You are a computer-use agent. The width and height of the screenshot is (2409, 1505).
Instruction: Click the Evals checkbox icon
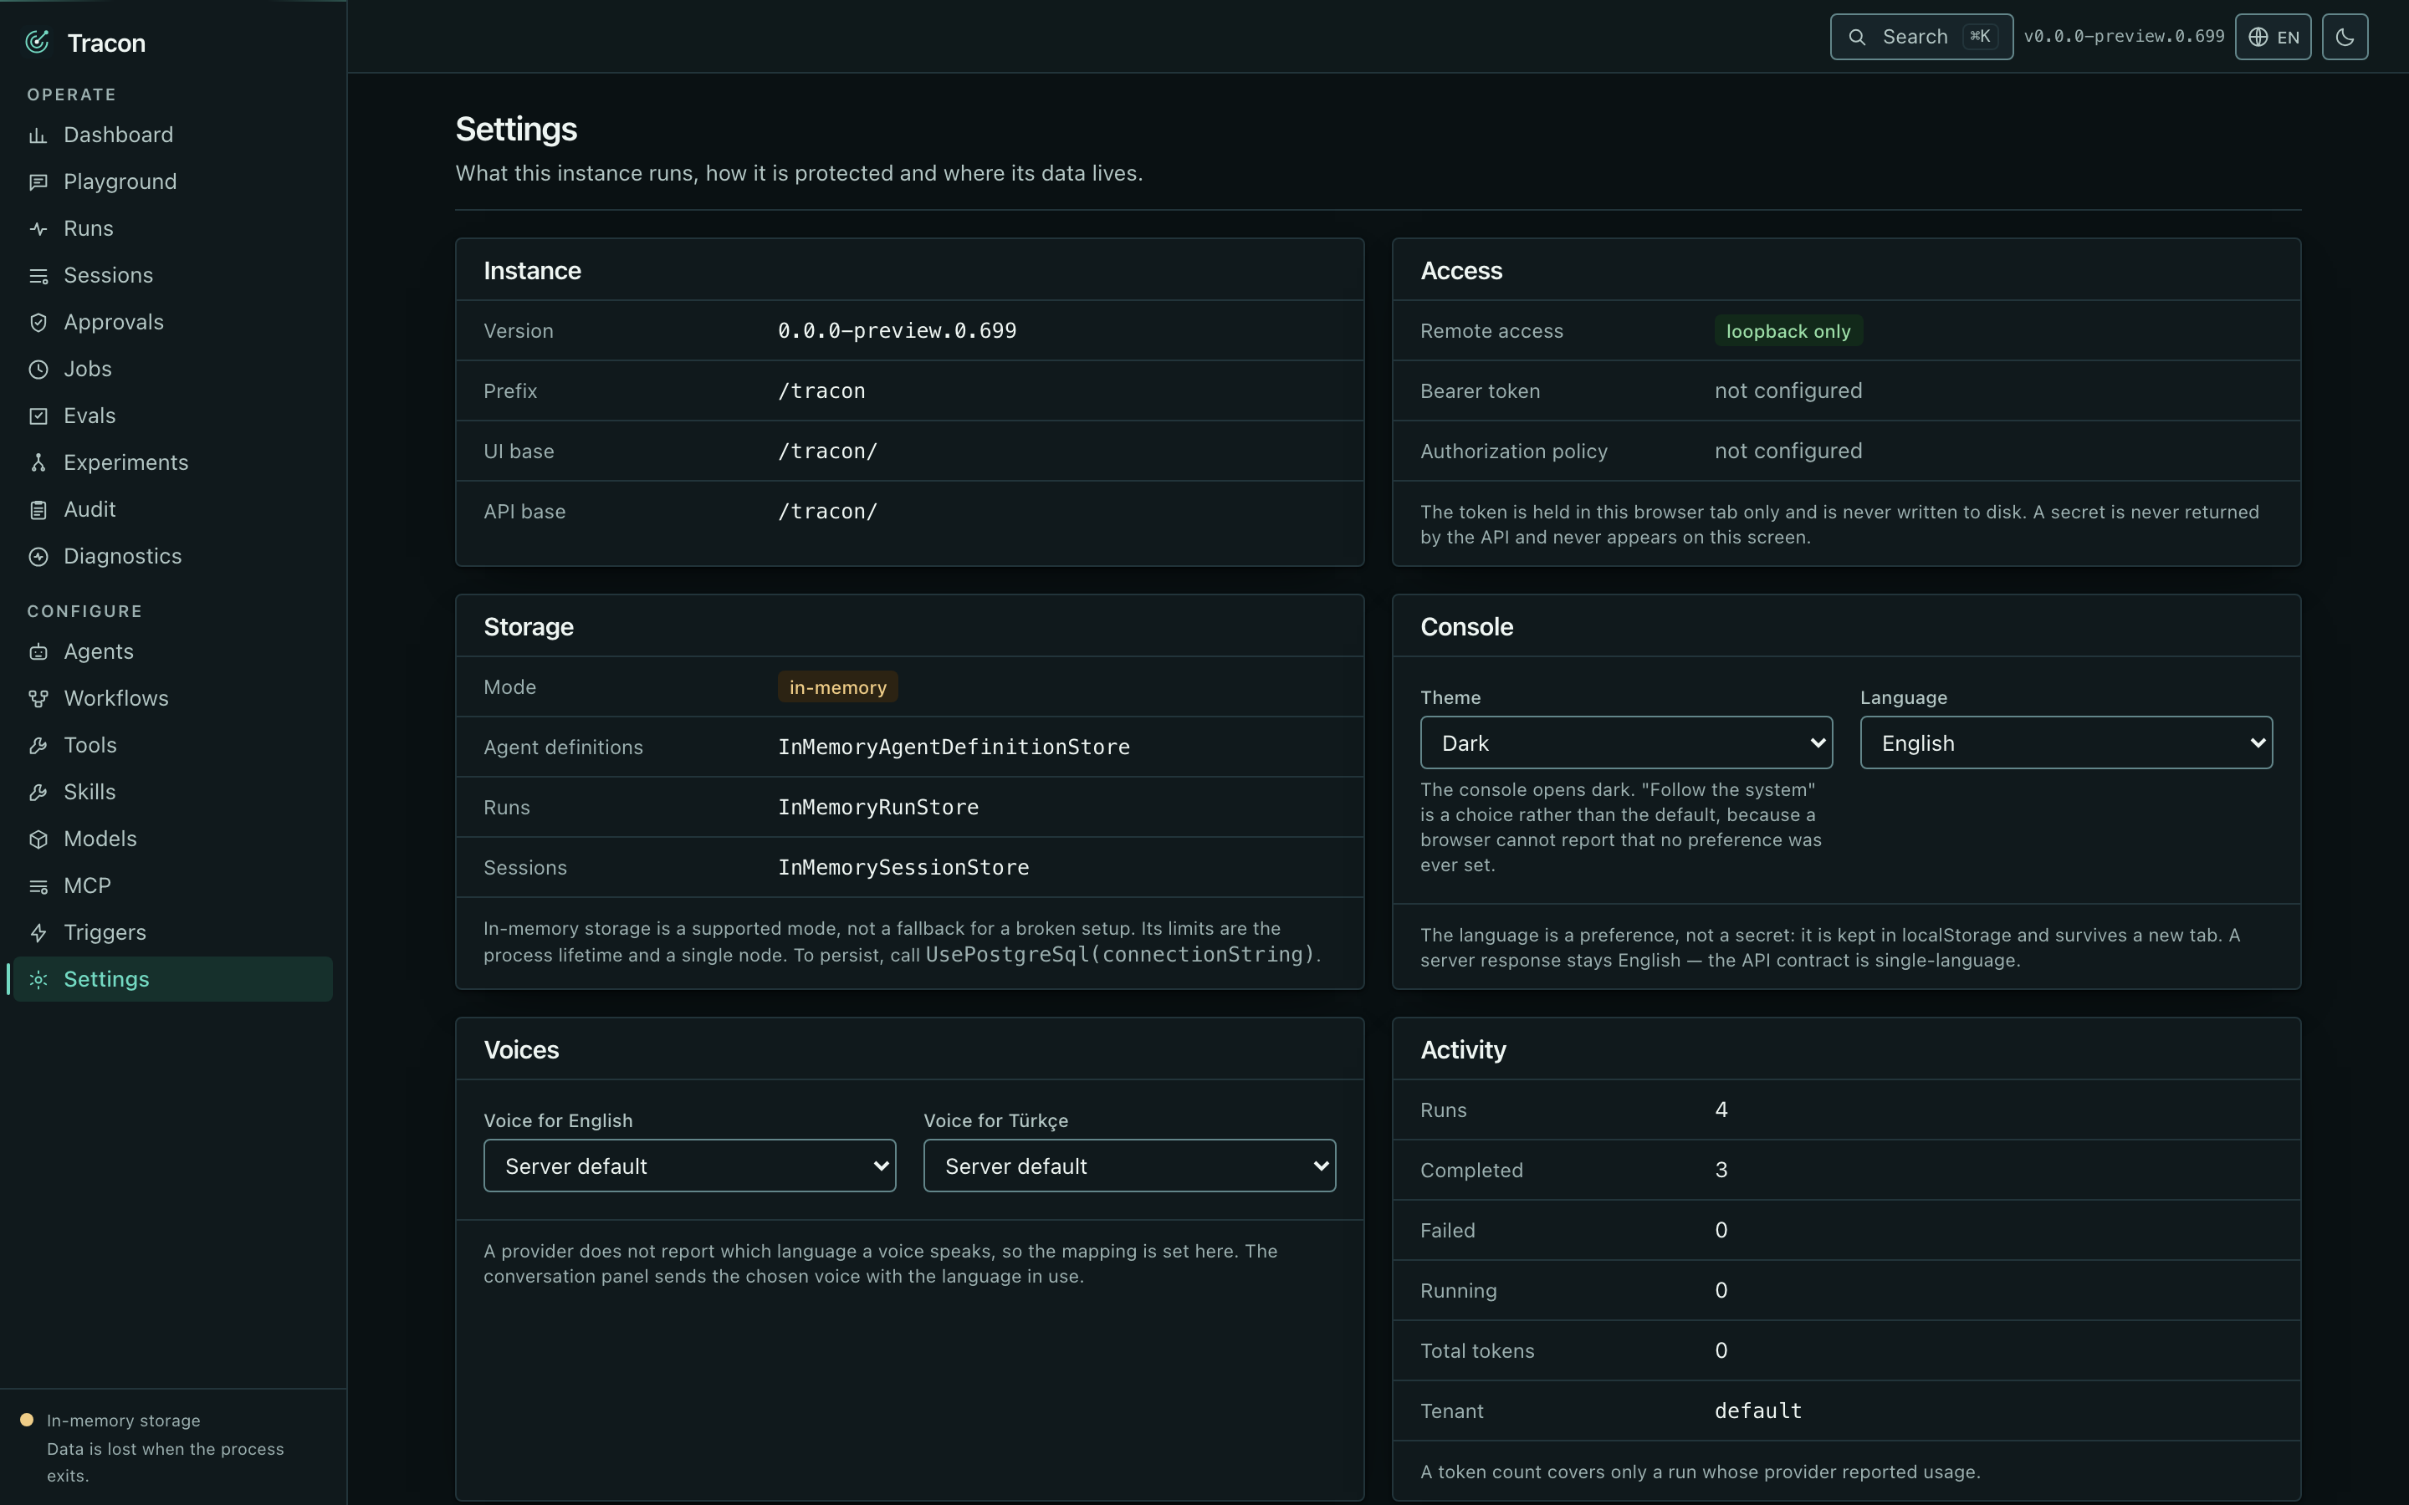pyautogui.click(x=38, y=416)
